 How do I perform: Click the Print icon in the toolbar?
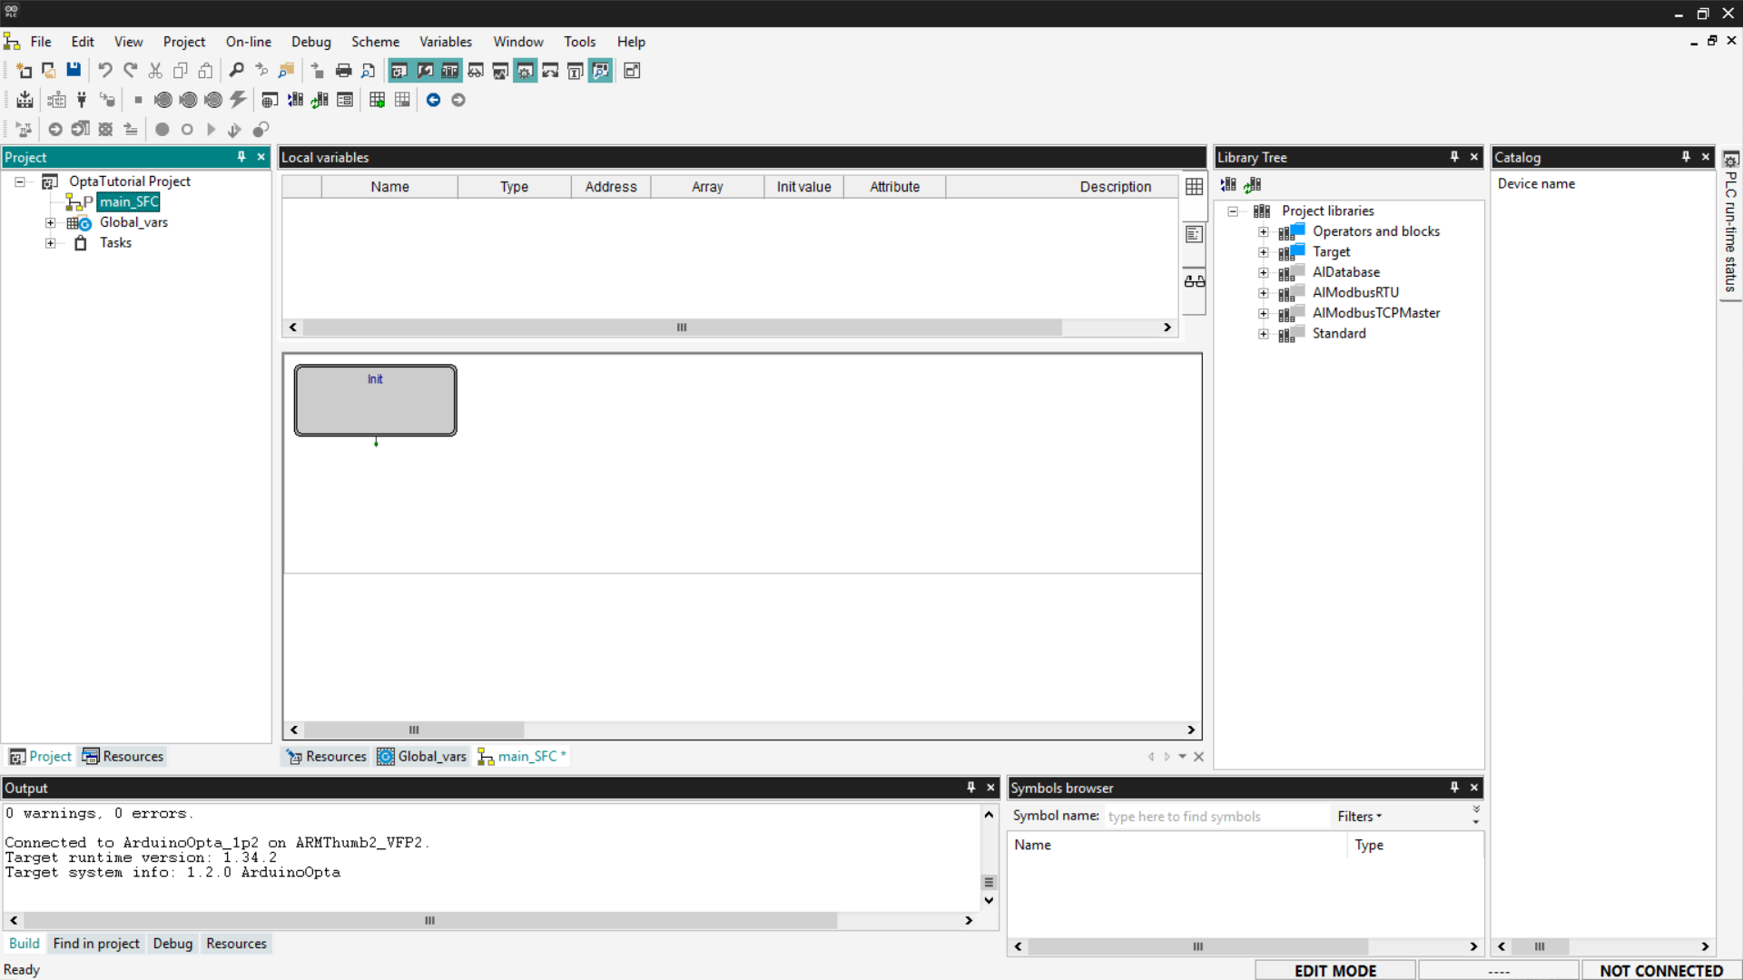tap(343, 70)
